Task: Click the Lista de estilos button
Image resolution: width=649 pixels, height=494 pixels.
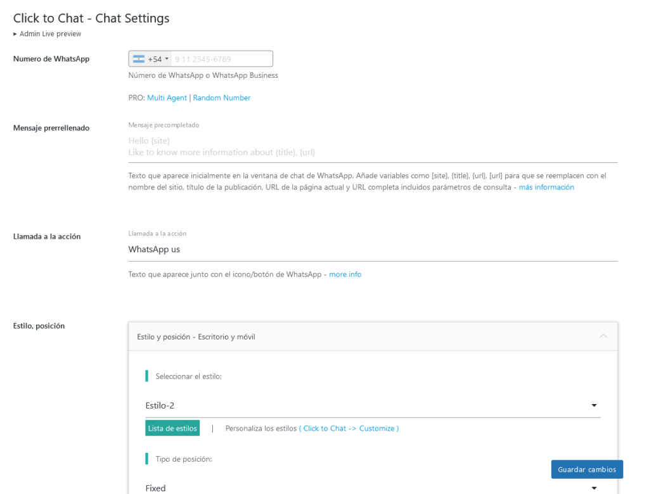Action: click(x=172, y=428)
